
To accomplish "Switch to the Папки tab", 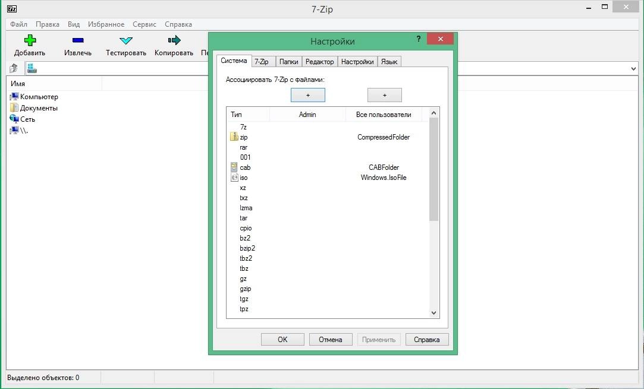I will point(289,62).
